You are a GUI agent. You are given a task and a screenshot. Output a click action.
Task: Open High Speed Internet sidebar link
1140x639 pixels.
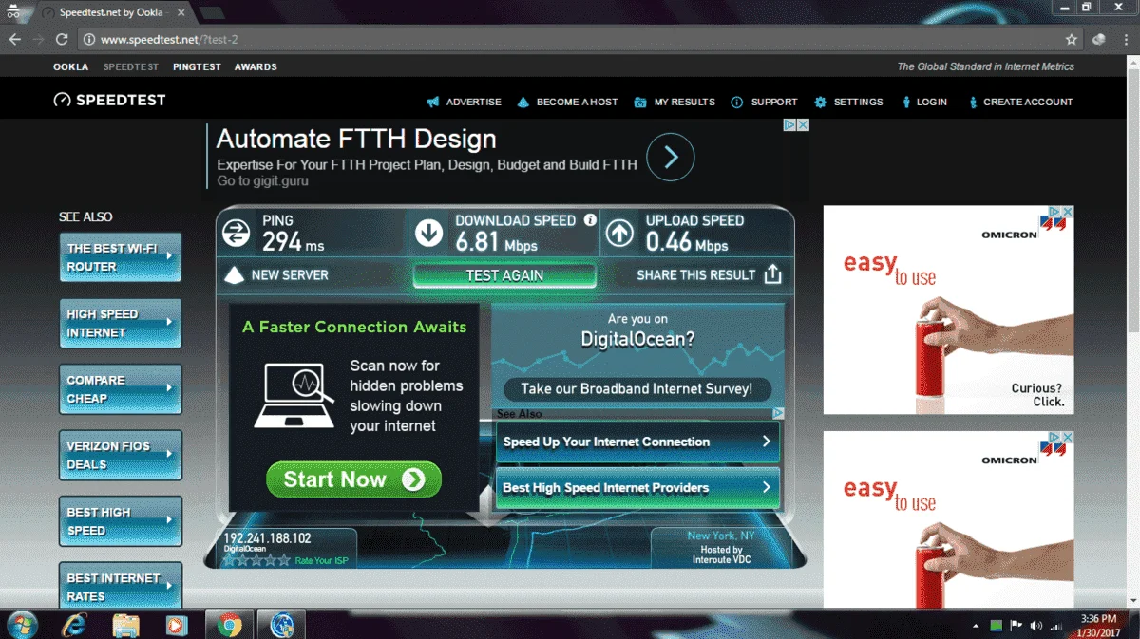pyautogui.click(x=120, y=324)
